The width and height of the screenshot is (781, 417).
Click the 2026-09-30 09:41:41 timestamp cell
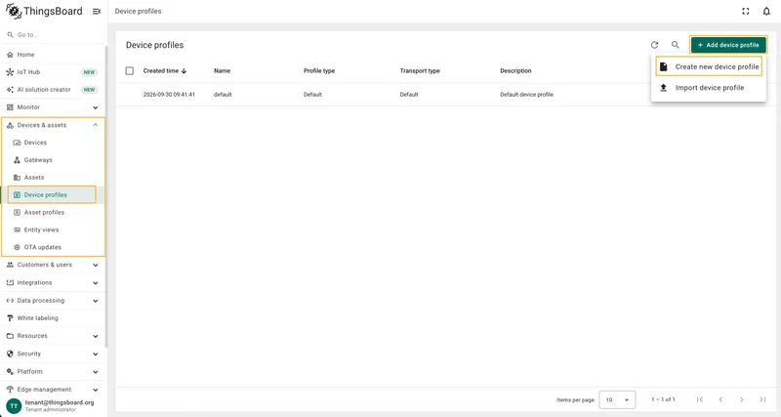tap(169, 94)
